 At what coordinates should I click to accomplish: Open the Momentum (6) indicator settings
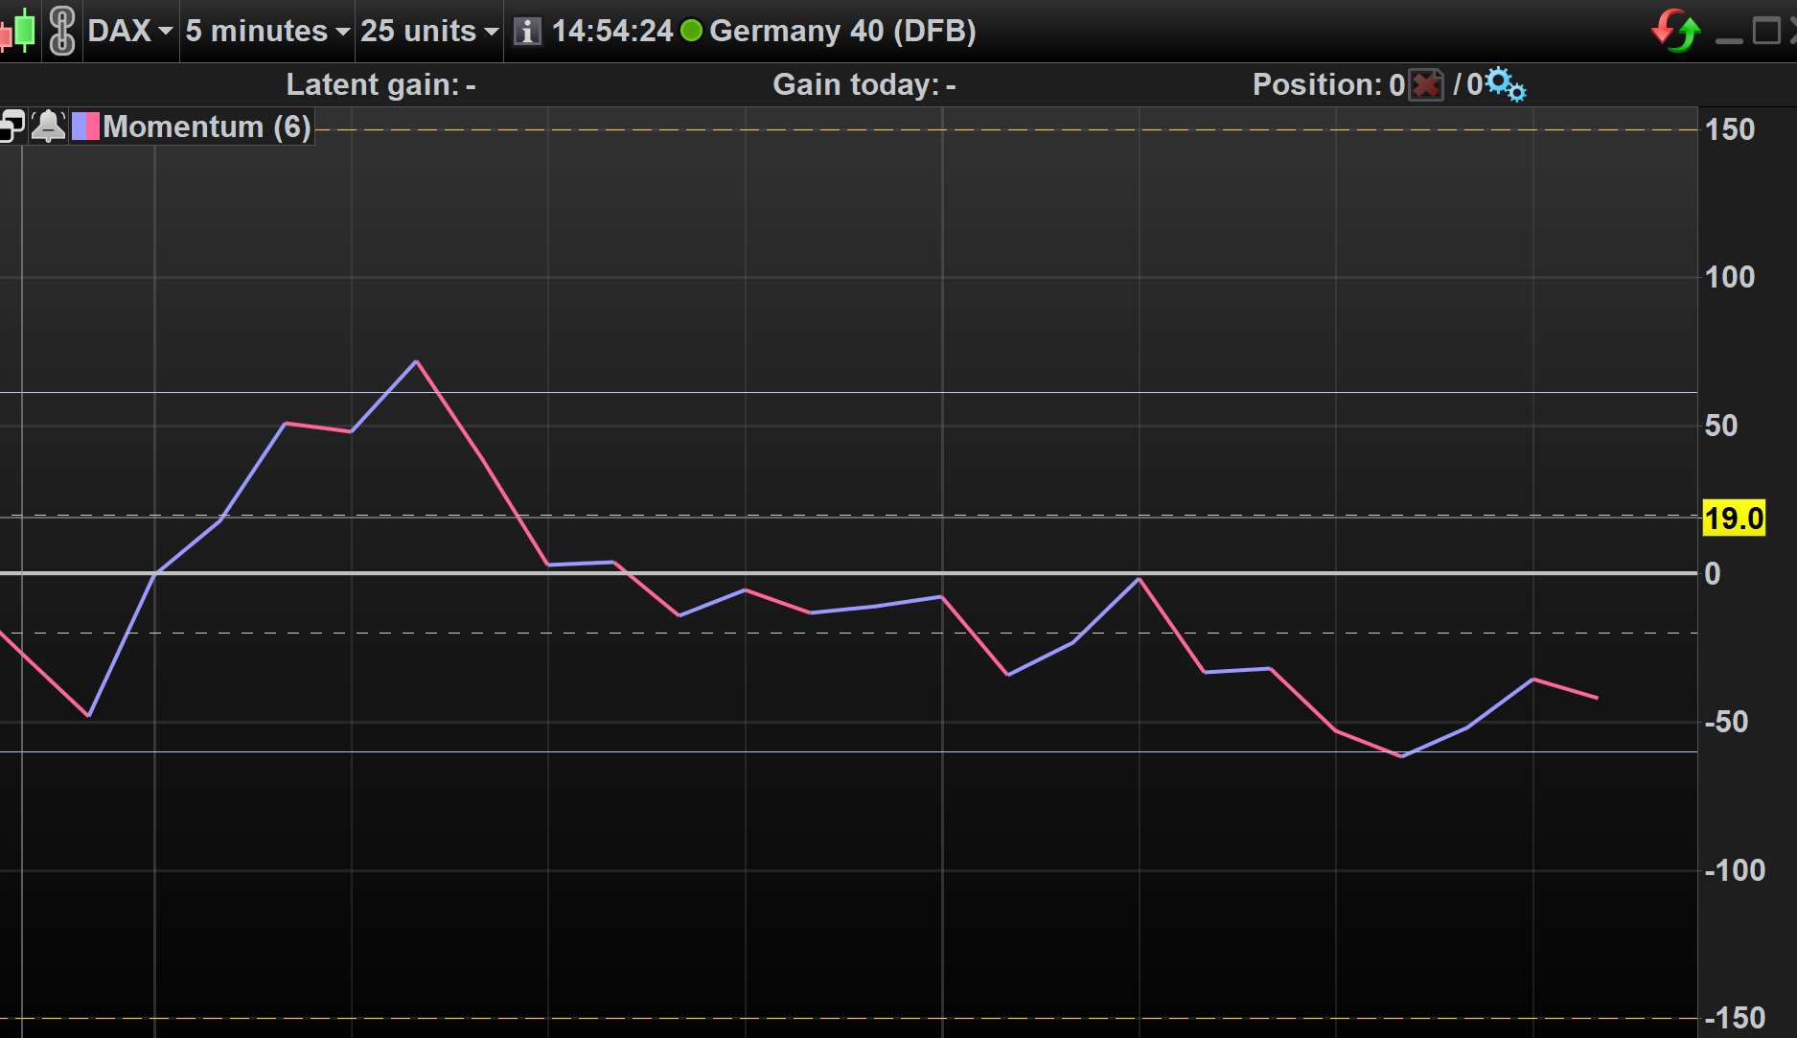(207, 127)
